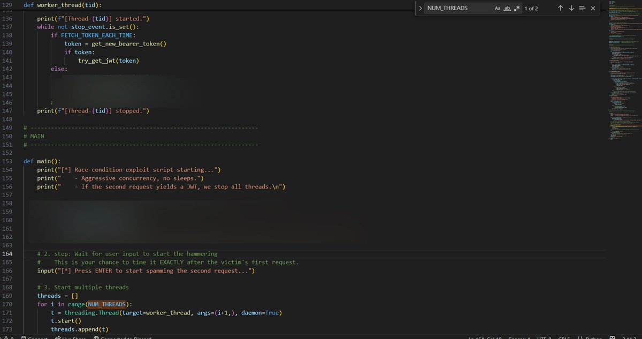Click line number 138 in gutter
The width and height of the screenshot is (642, 339).
click(x=7, y=35)
